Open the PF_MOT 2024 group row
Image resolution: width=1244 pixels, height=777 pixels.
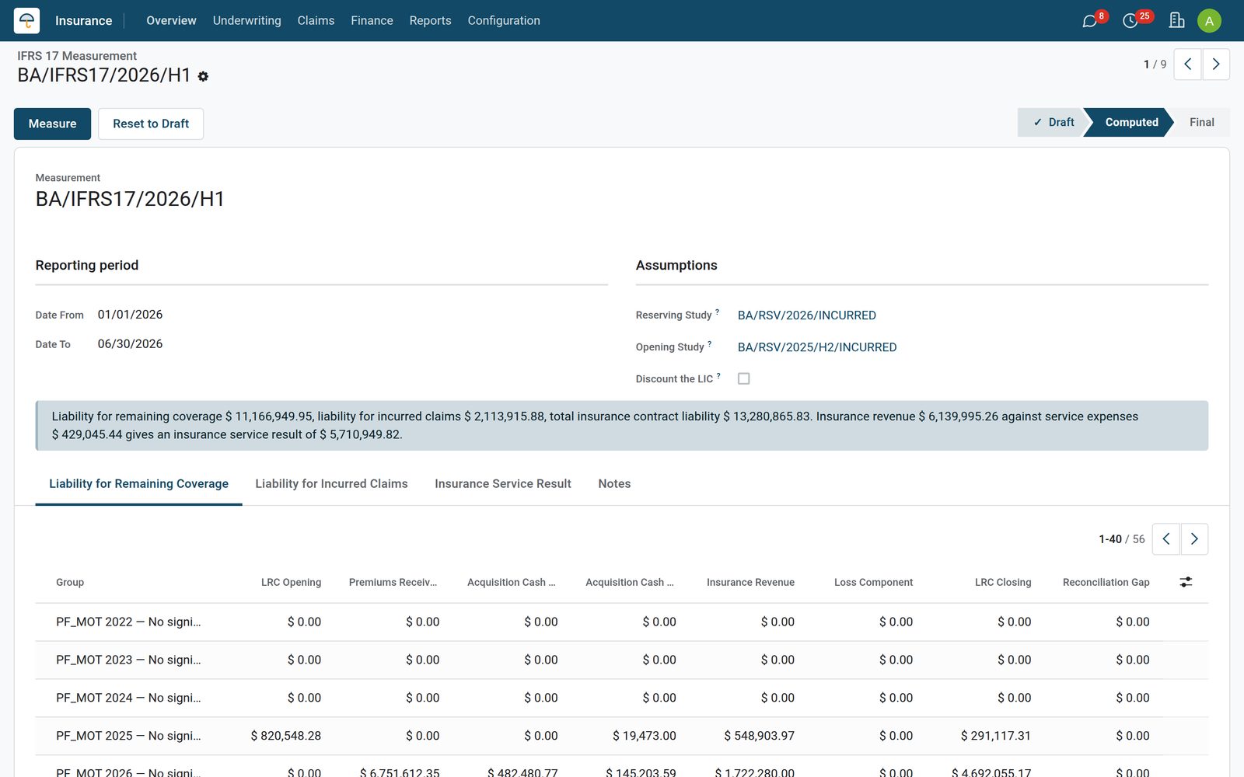(x=621, y=698)
